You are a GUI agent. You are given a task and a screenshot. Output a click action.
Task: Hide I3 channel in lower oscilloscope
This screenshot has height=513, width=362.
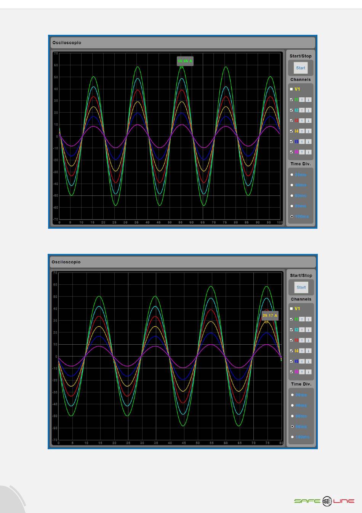(292, 340)
